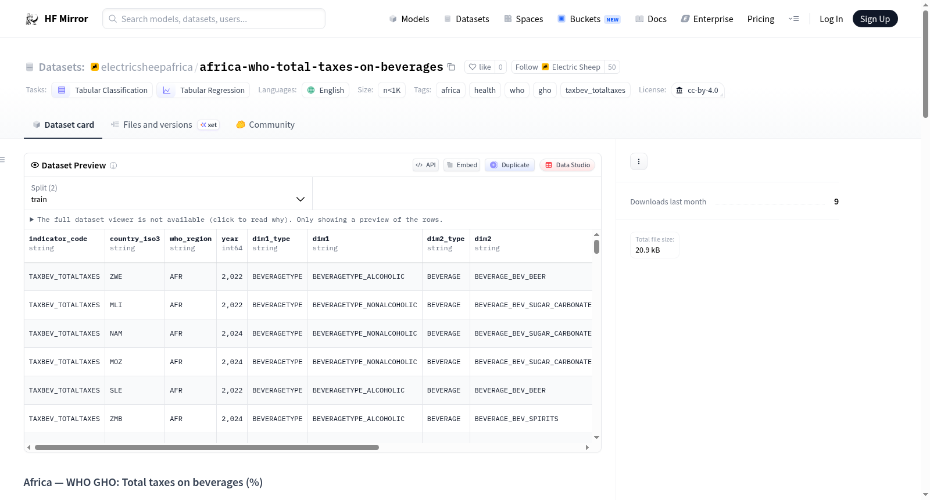The height and width of the screenshot is (500, 930).
Task: Click the n<1K size tag
Action: point(392,90)
